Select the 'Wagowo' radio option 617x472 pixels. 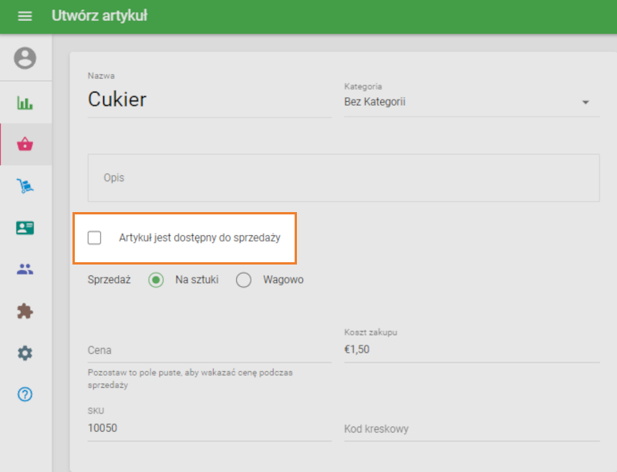point(244,280)
